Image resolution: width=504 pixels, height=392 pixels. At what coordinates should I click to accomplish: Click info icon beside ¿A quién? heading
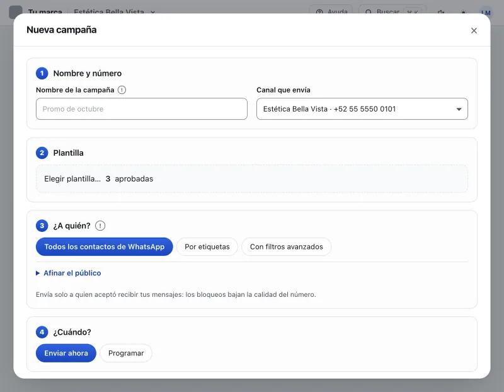100,226
